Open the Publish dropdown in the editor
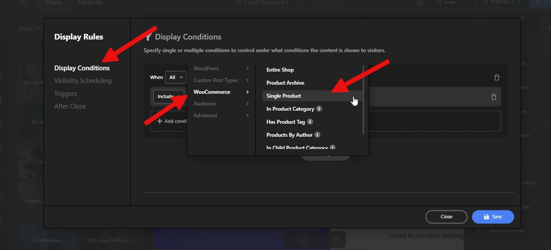 (x=500, y=3)
